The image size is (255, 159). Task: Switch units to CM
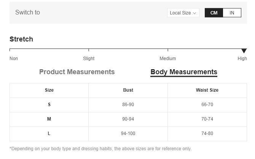214,13
